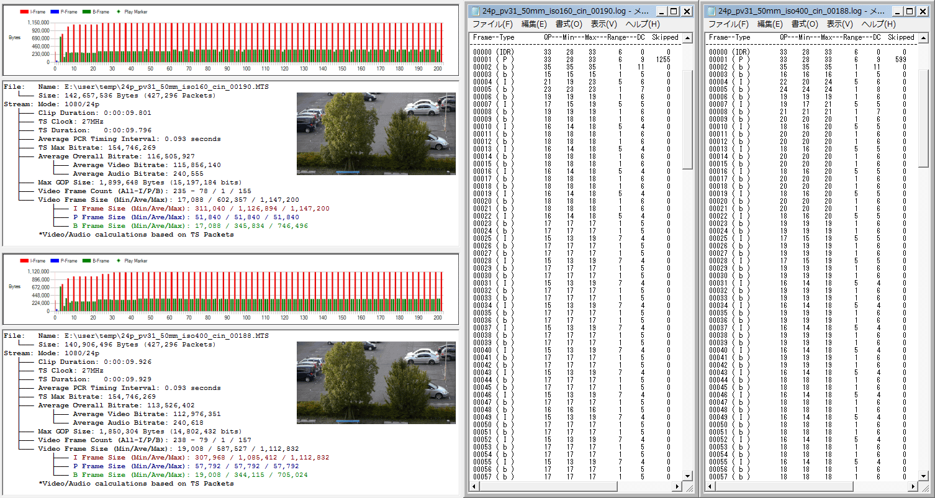Viewport: 935px width, 498px height.
Task: Open 表示(V) menu in iso400 log window
Action: [839, 24]
